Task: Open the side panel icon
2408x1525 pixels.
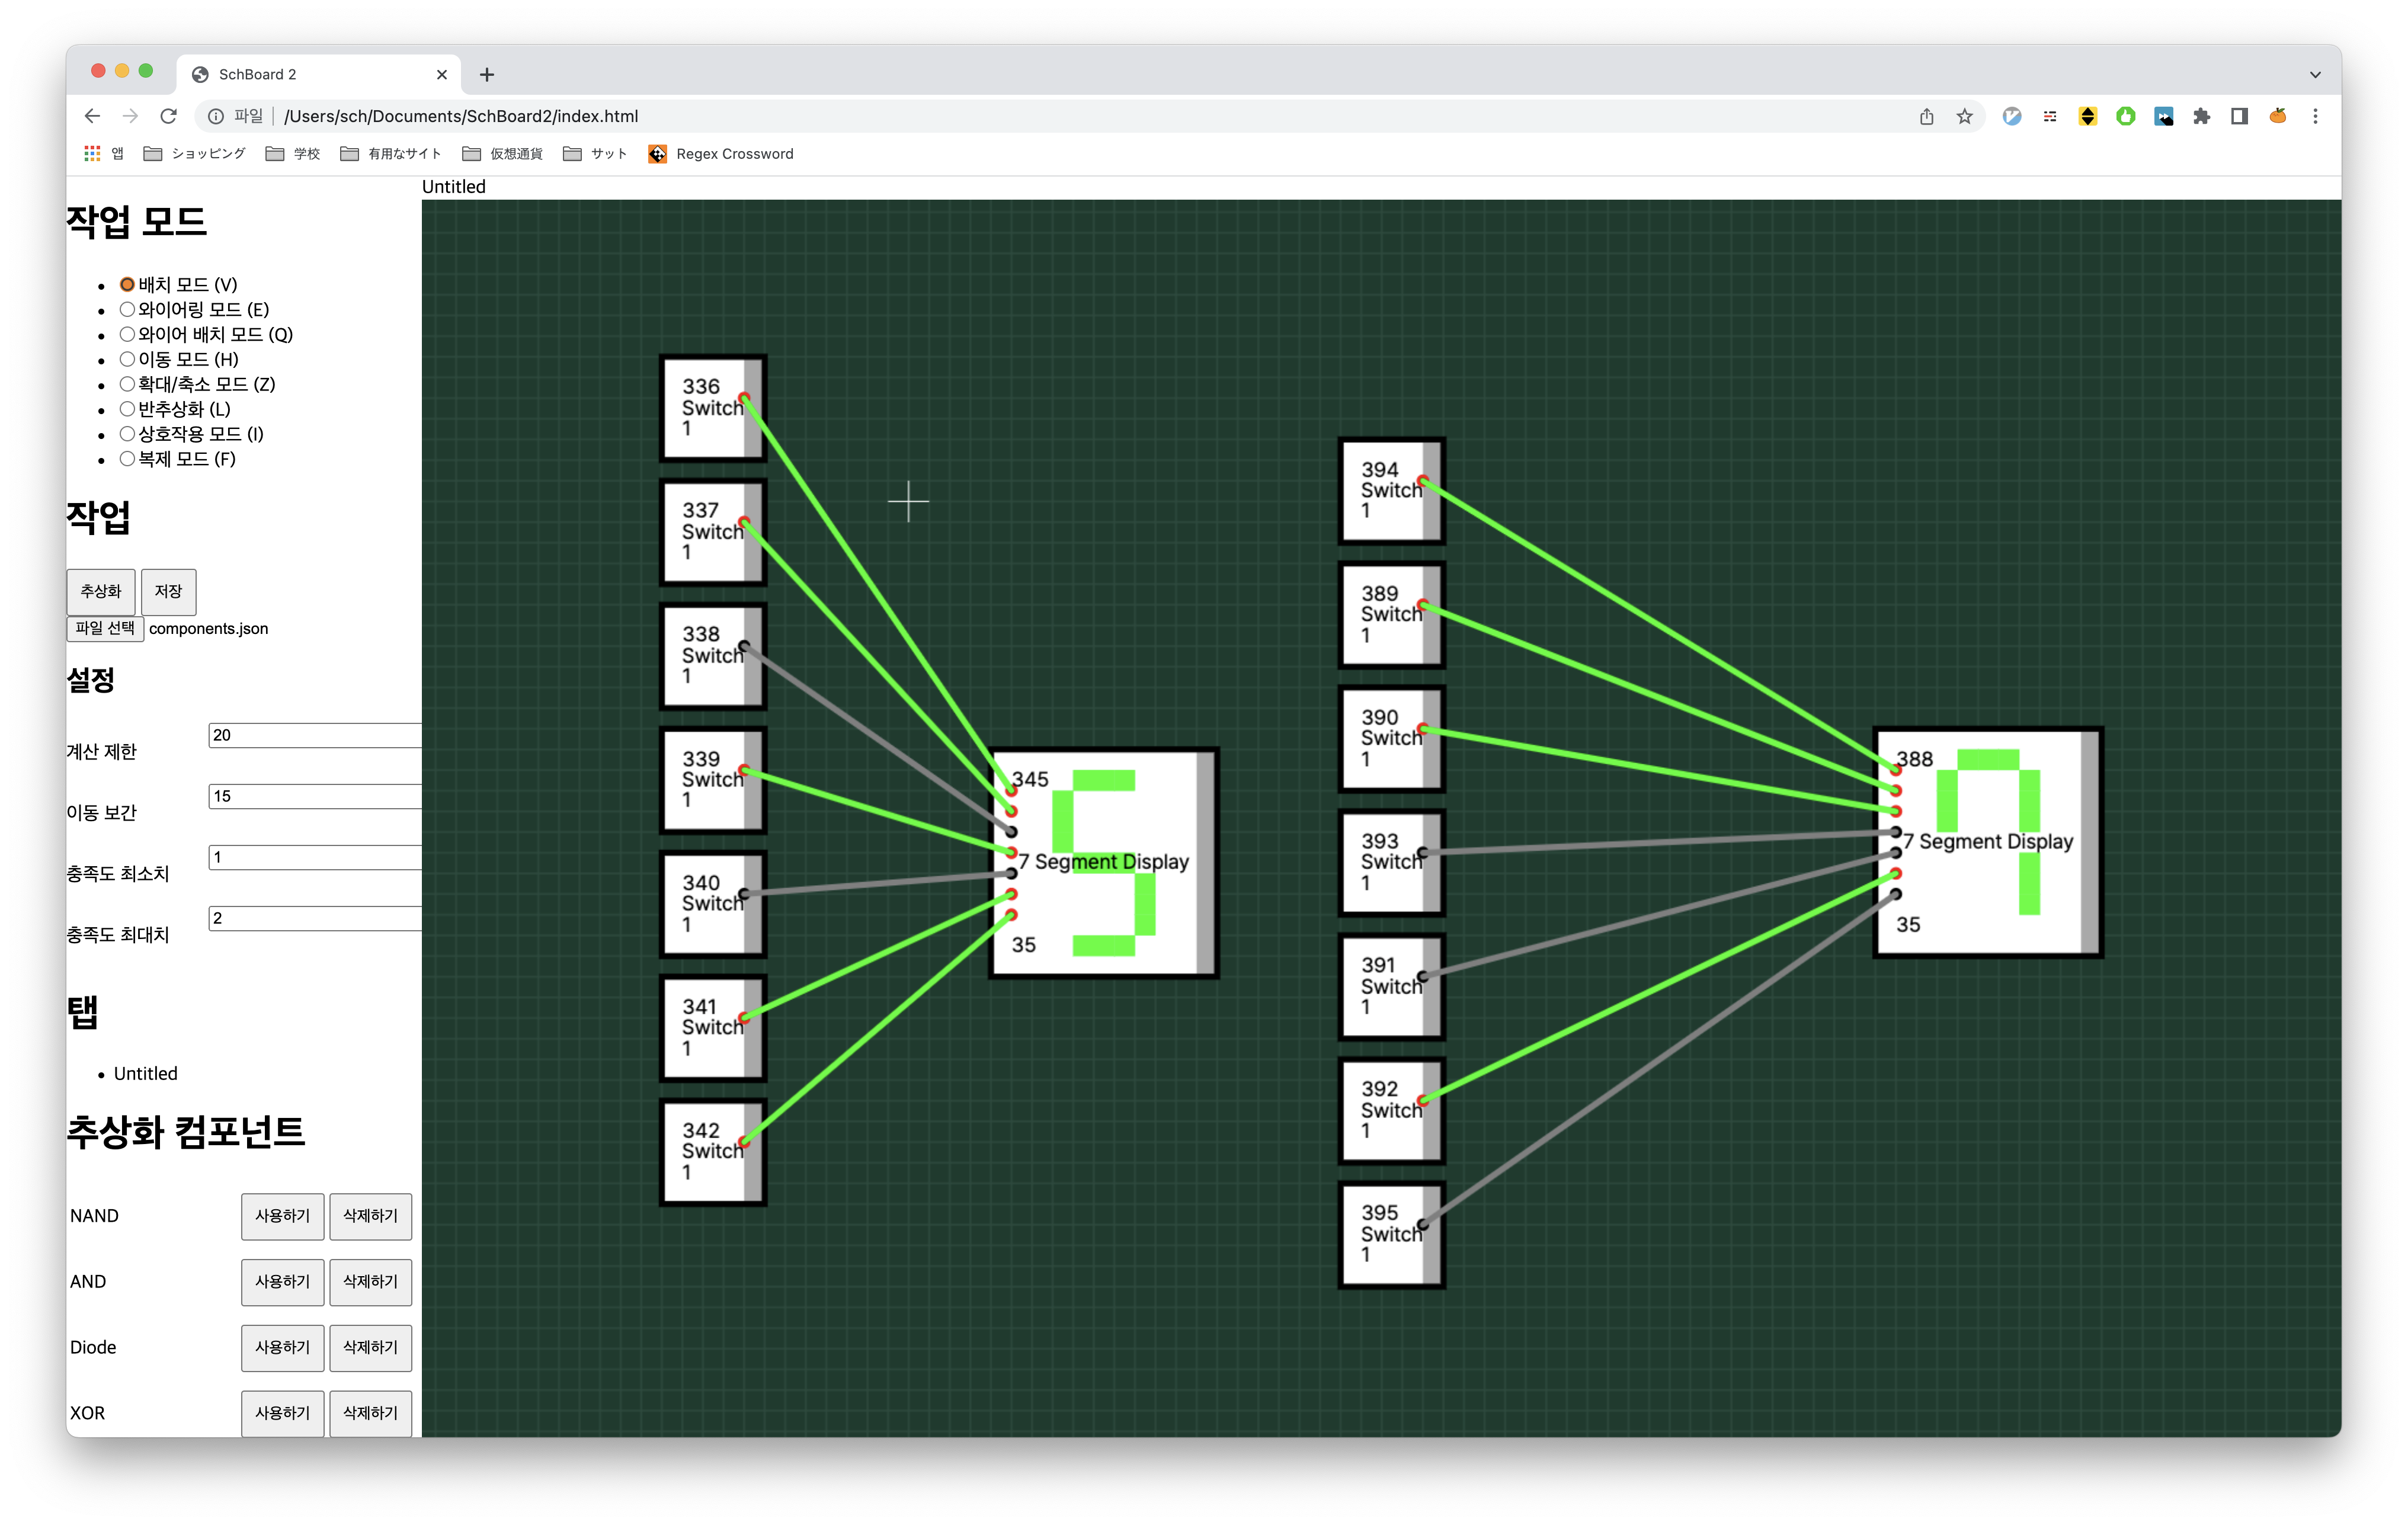Action: [2239, 116]
